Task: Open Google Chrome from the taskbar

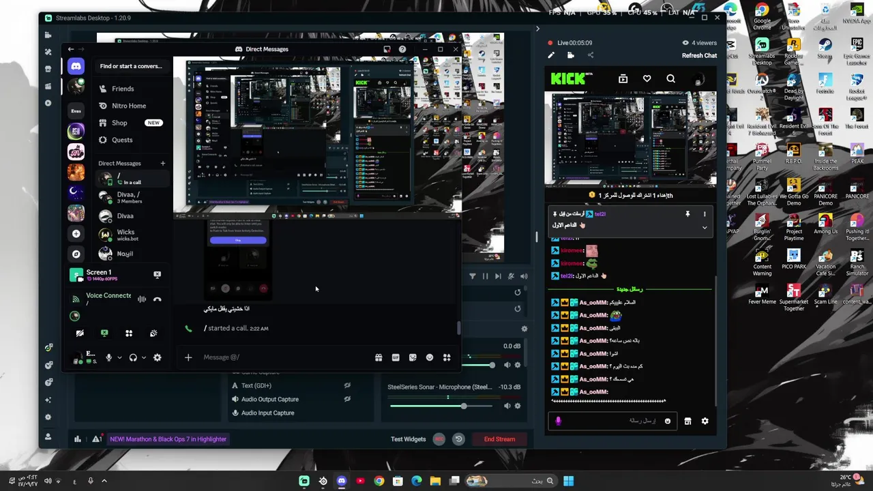Action: point(379,481)
